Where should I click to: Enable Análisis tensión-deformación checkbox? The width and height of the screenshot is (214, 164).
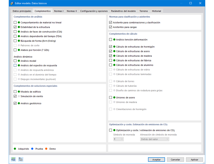pos(111,40)
